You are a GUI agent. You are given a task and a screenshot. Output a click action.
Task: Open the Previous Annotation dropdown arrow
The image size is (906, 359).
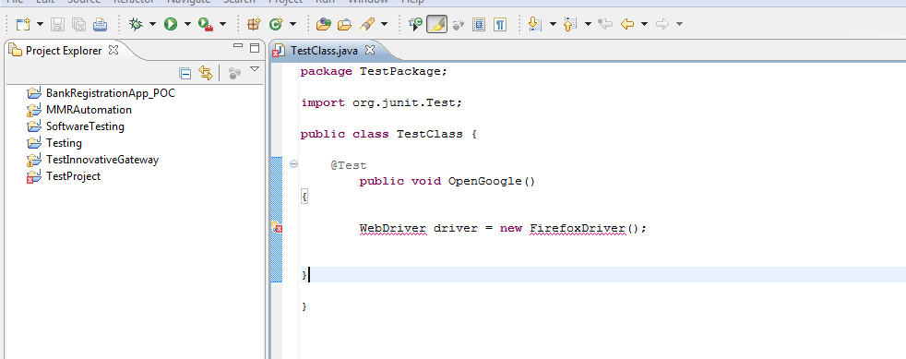[x=588, y=24]
